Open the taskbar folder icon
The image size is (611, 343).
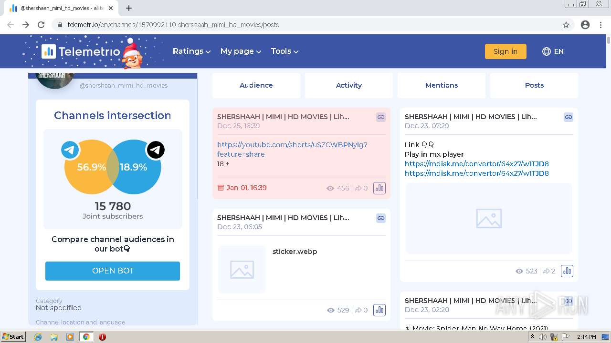[54, 337]
